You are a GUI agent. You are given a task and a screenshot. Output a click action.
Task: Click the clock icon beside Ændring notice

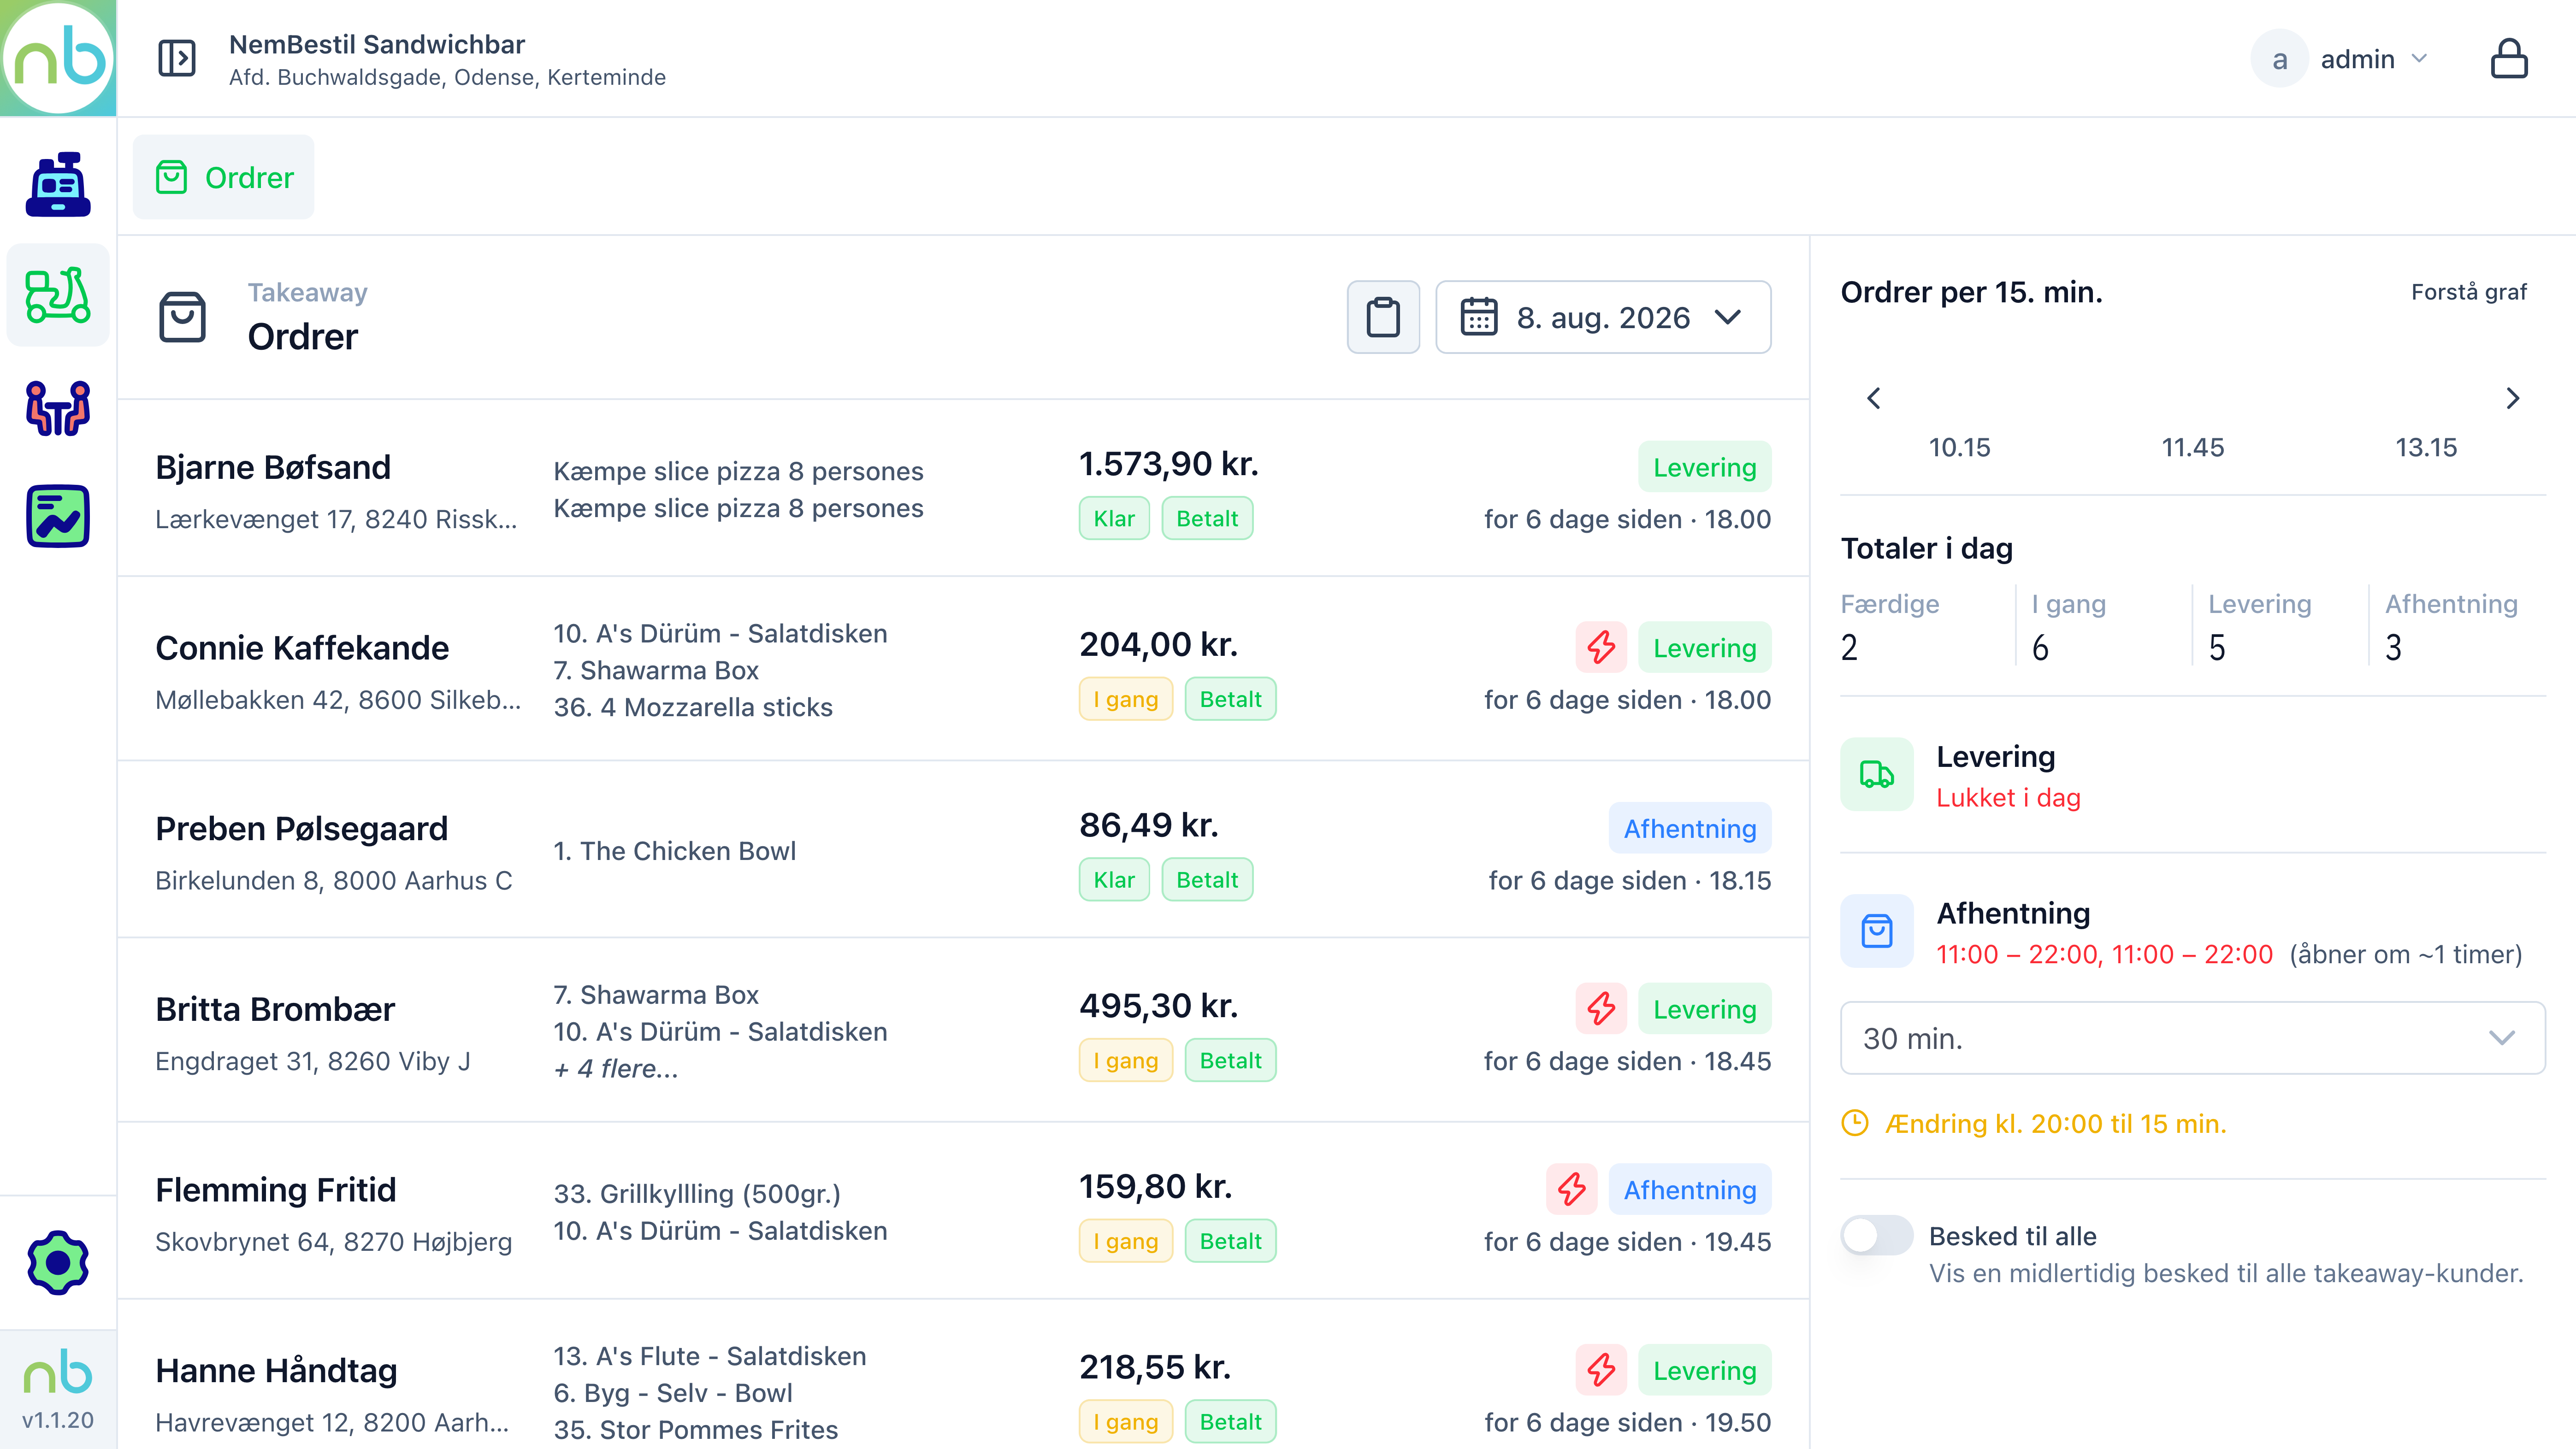click(x=1855, y=1123)
